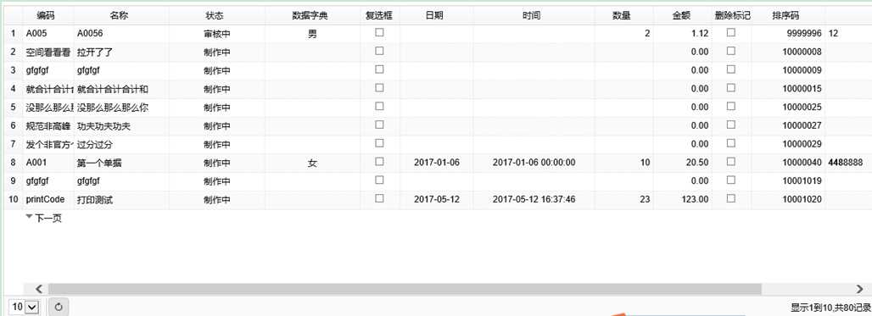Click the 复选框 column header
This screenshot has width=872, height=316.
click(379, 15)
